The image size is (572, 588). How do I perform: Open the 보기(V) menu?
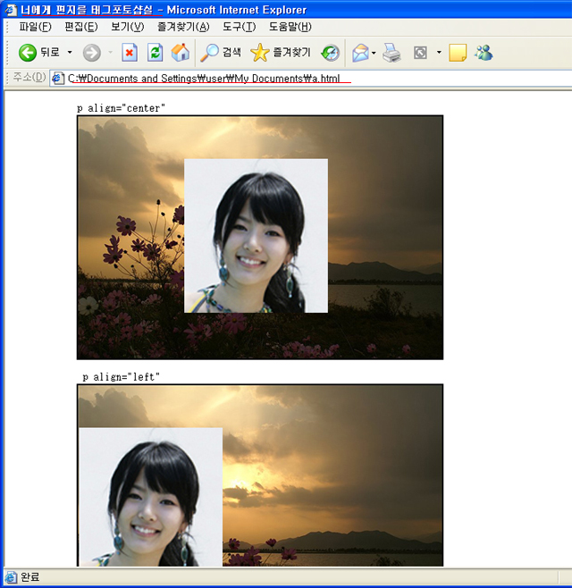click(x=128, y=27)
